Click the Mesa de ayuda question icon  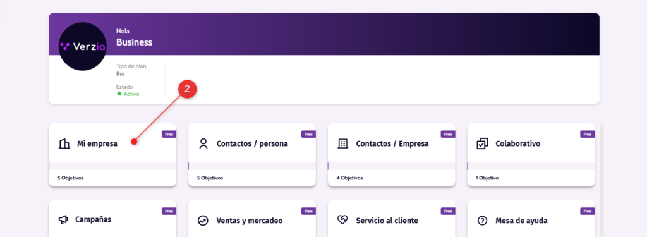click(x=482, y=221)
